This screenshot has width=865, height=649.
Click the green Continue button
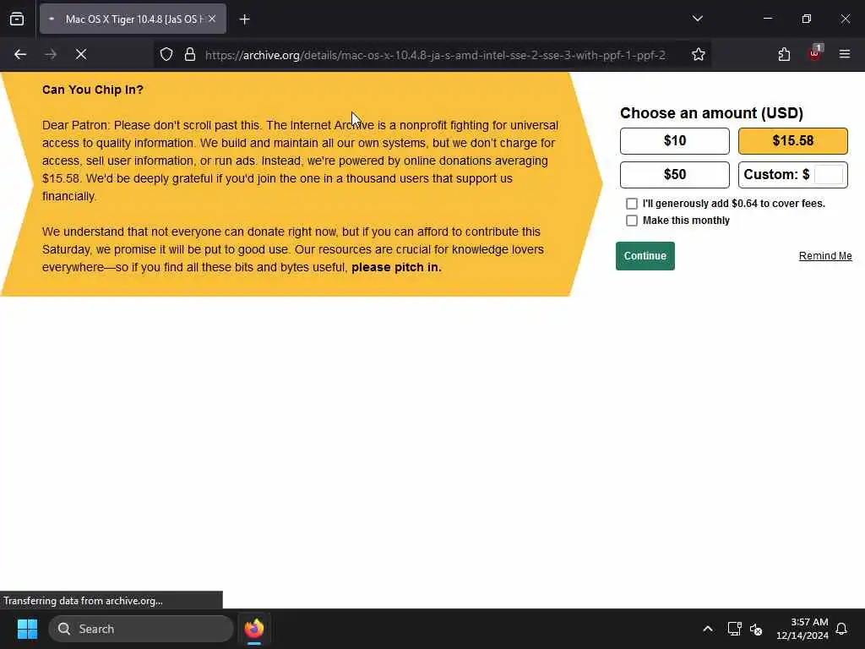click(645, 256)
